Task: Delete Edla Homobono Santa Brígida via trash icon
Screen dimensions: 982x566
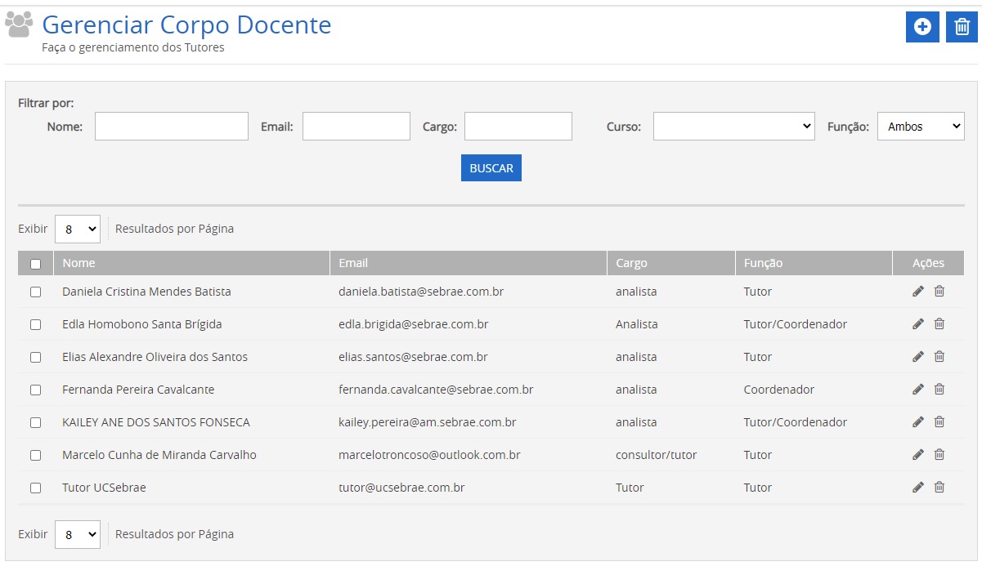Action: coord(939,324)
